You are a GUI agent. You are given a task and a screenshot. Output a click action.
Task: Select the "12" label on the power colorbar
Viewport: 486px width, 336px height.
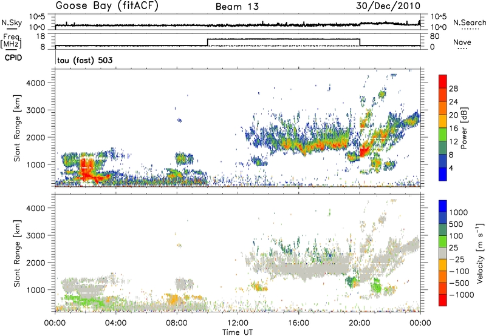(x=453, y=142)
